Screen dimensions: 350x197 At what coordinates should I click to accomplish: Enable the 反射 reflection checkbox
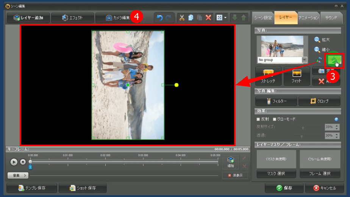point(258,119)
